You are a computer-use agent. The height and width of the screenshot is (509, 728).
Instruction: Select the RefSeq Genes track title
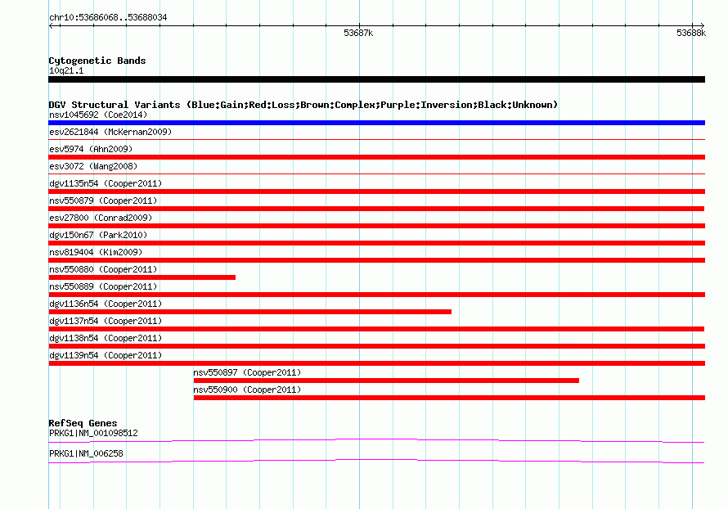(x=83, y=423)
